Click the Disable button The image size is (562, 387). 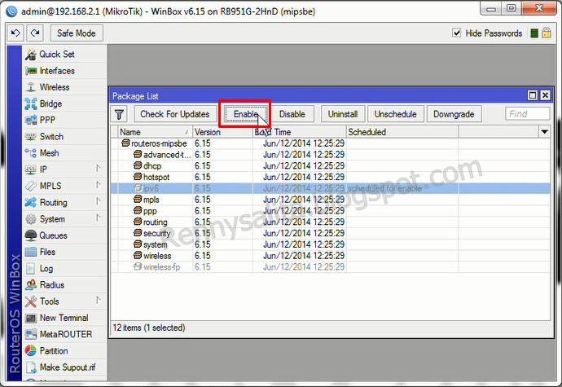[x=292, y=114]
